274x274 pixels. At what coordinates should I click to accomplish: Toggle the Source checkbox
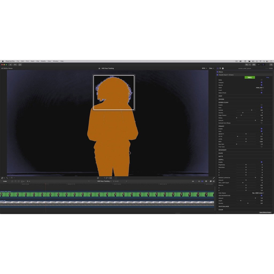coord(262,85)
